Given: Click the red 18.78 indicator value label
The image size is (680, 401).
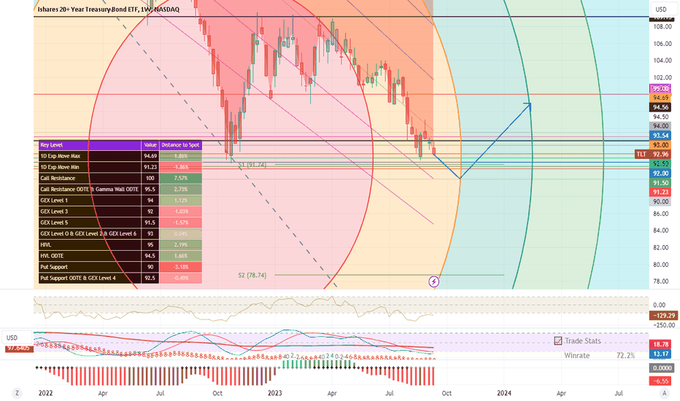Looking at the screenshot, I should pyautogui.click(x=660, y=344).
